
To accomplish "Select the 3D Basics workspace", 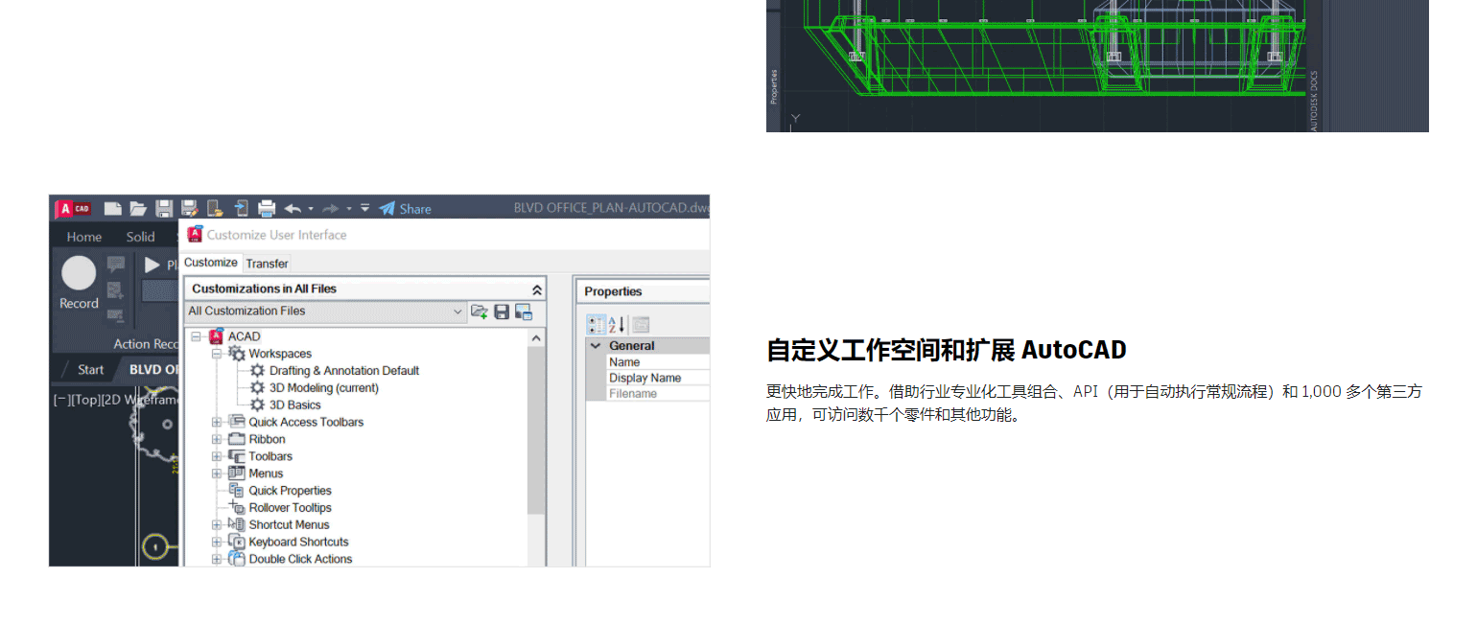I will pyautogui.click(x=294, y=404).
